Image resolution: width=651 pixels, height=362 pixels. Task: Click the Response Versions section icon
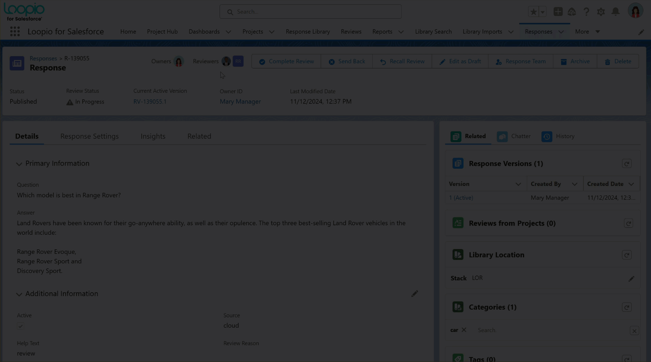pos(458,164)
